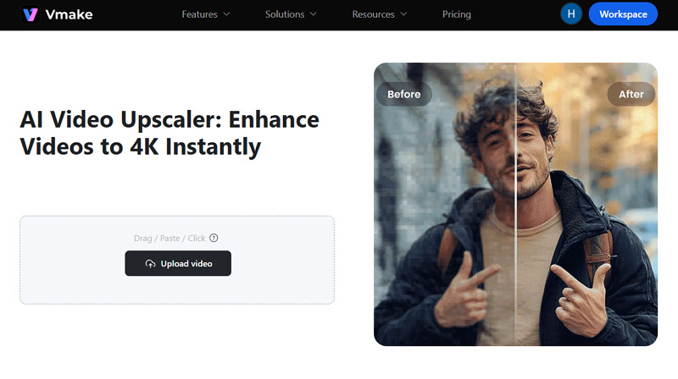Click the before/after preview image
Image resolution: width=678 pixels, height=379 pixels.
pyautogui.click(x=515, y=204)
